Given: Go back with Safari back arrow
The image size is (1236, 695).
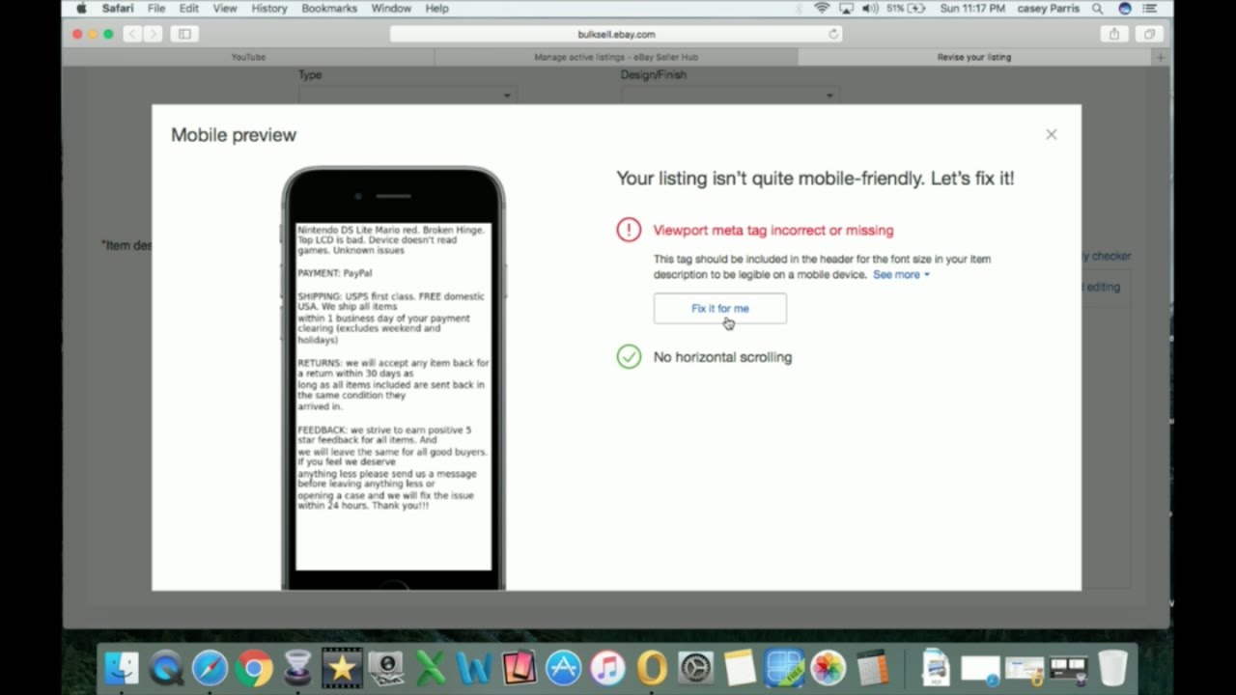Looking at the screenshot, I should [132, 34].
